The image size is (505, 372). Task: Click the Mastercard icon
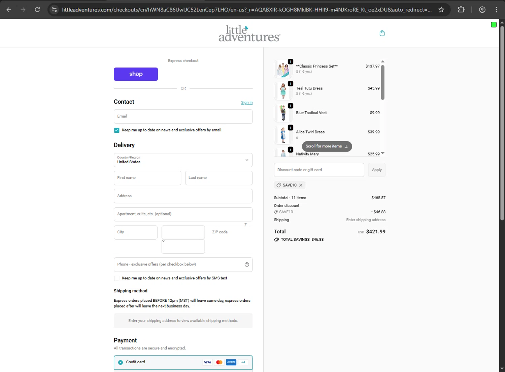pos(219,362)
